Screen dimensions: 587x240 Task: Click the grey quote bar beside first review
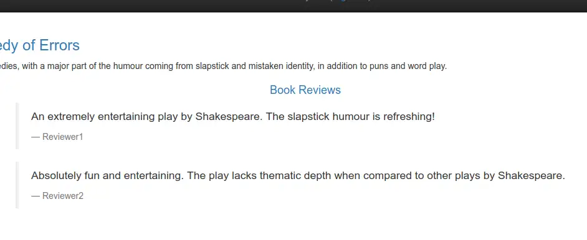[17, 126]
